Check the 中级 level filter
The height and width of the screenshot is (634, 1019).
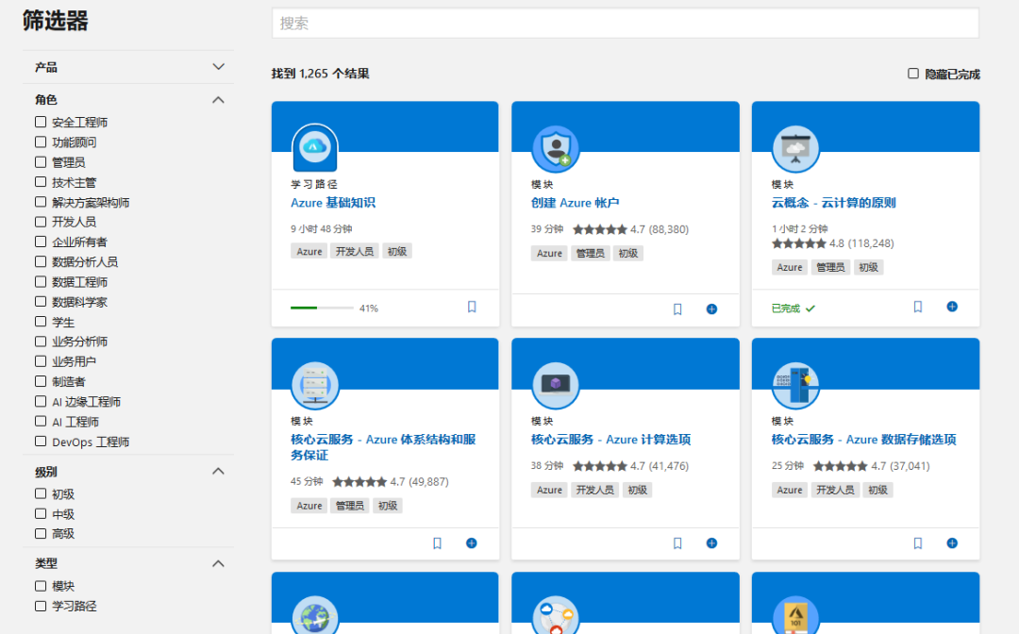[41, 513]
